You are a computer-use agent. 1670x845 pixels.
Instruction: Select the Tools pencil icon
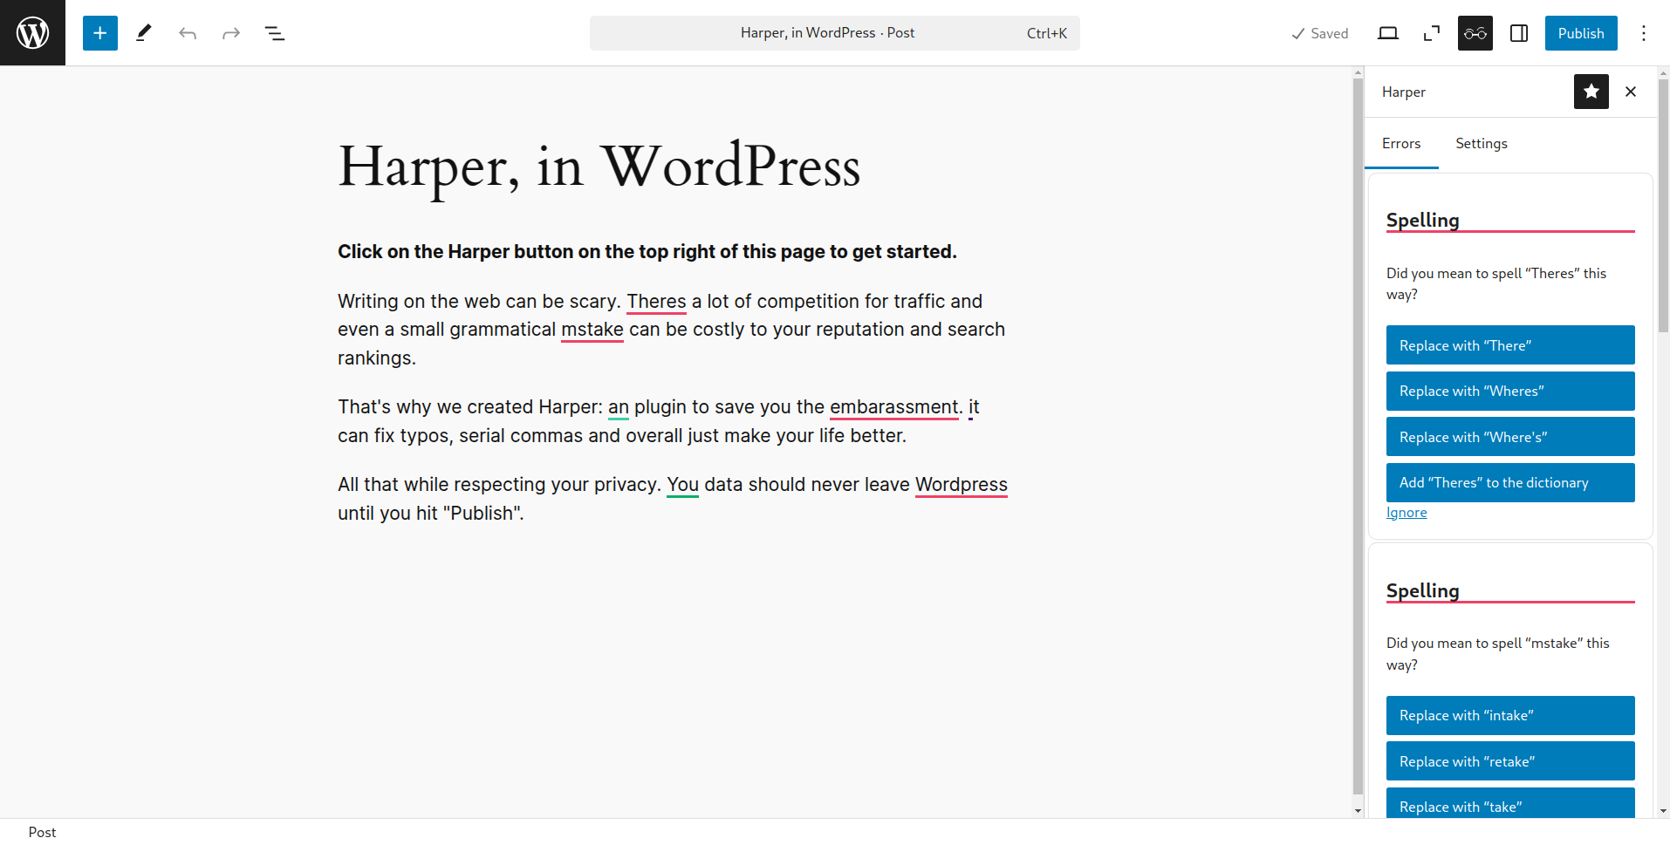click(x=144, y=33)
